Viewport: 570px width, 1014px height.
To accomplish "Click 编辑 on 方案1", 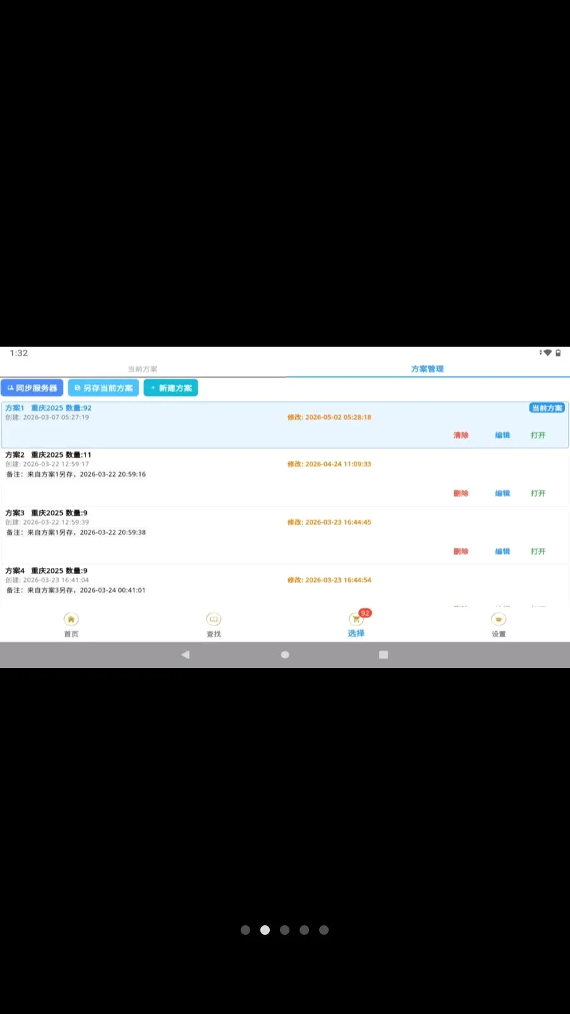I will pyautogui.click(x=502, y=435).
